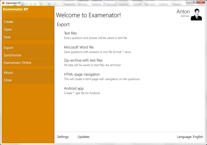Image resolution: width=207 pixels, height=145 pixels.
Task: Click the Examenator EP sidebar logo header
Action: pos(15,9)
